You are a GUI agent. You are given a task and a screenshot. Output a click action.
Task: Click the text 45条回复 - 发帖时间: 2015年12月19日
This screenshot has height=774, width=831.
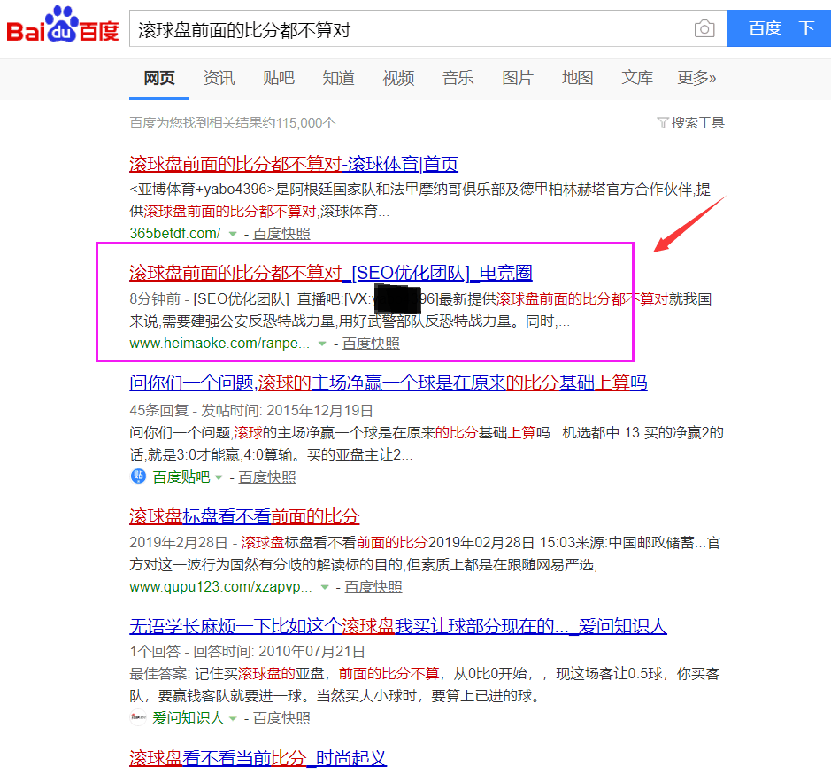click(x=251, y=410)
